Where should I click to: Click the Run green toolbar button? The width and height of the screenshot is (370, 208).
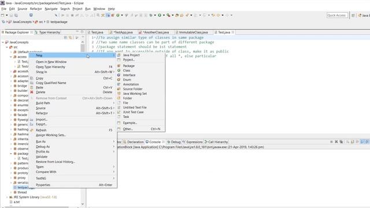[x=160, y=15]
